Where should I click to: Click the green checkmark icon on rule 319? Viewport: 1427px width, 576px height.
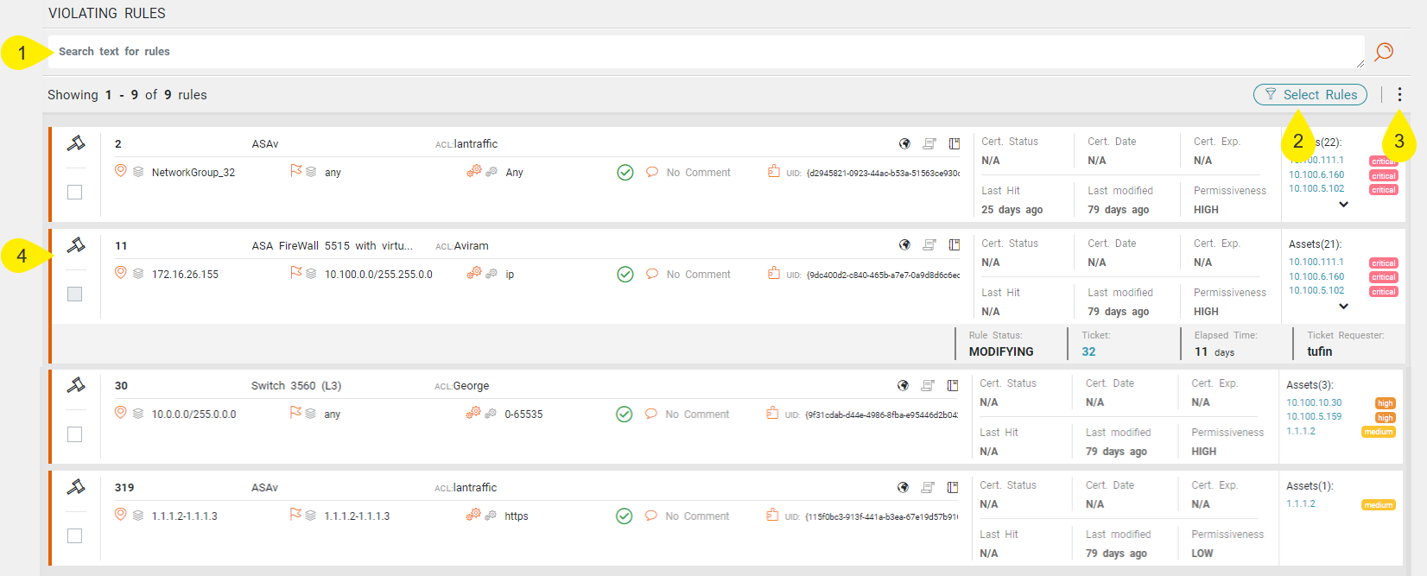point(624,516)
